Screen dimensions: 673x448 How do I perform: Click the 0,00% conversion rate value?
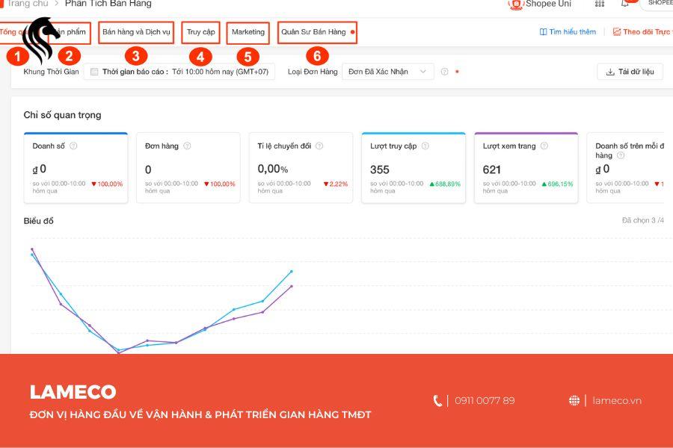(x=273, y=169)
